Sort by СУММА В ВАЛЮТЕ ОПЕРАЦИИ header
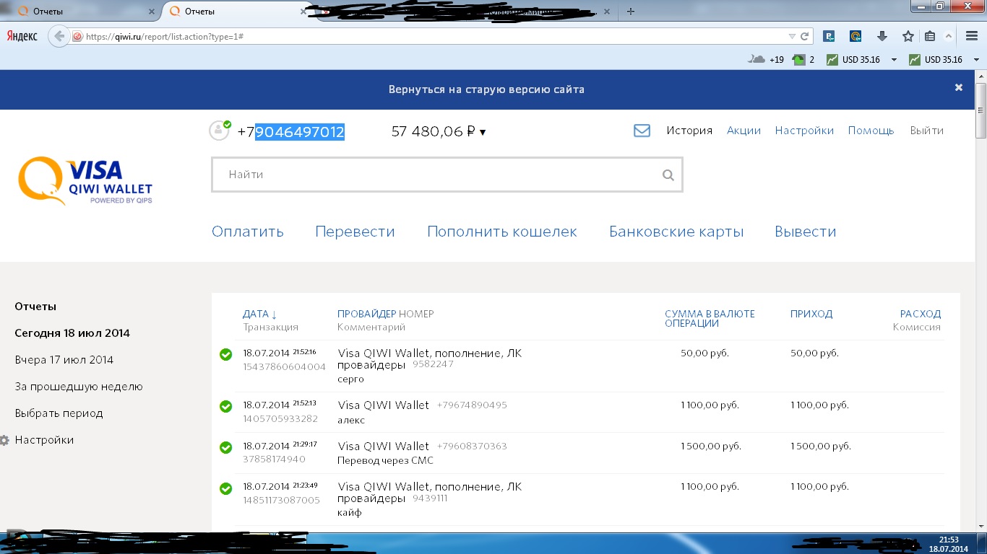Image resolution: width=987 pixels, height=554 pixels. point(710,318)
